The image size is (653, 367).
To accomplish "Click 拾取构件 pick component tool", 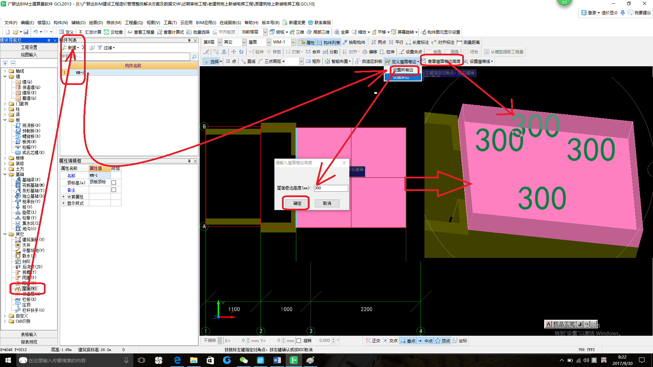I will (x=354, y=42).
